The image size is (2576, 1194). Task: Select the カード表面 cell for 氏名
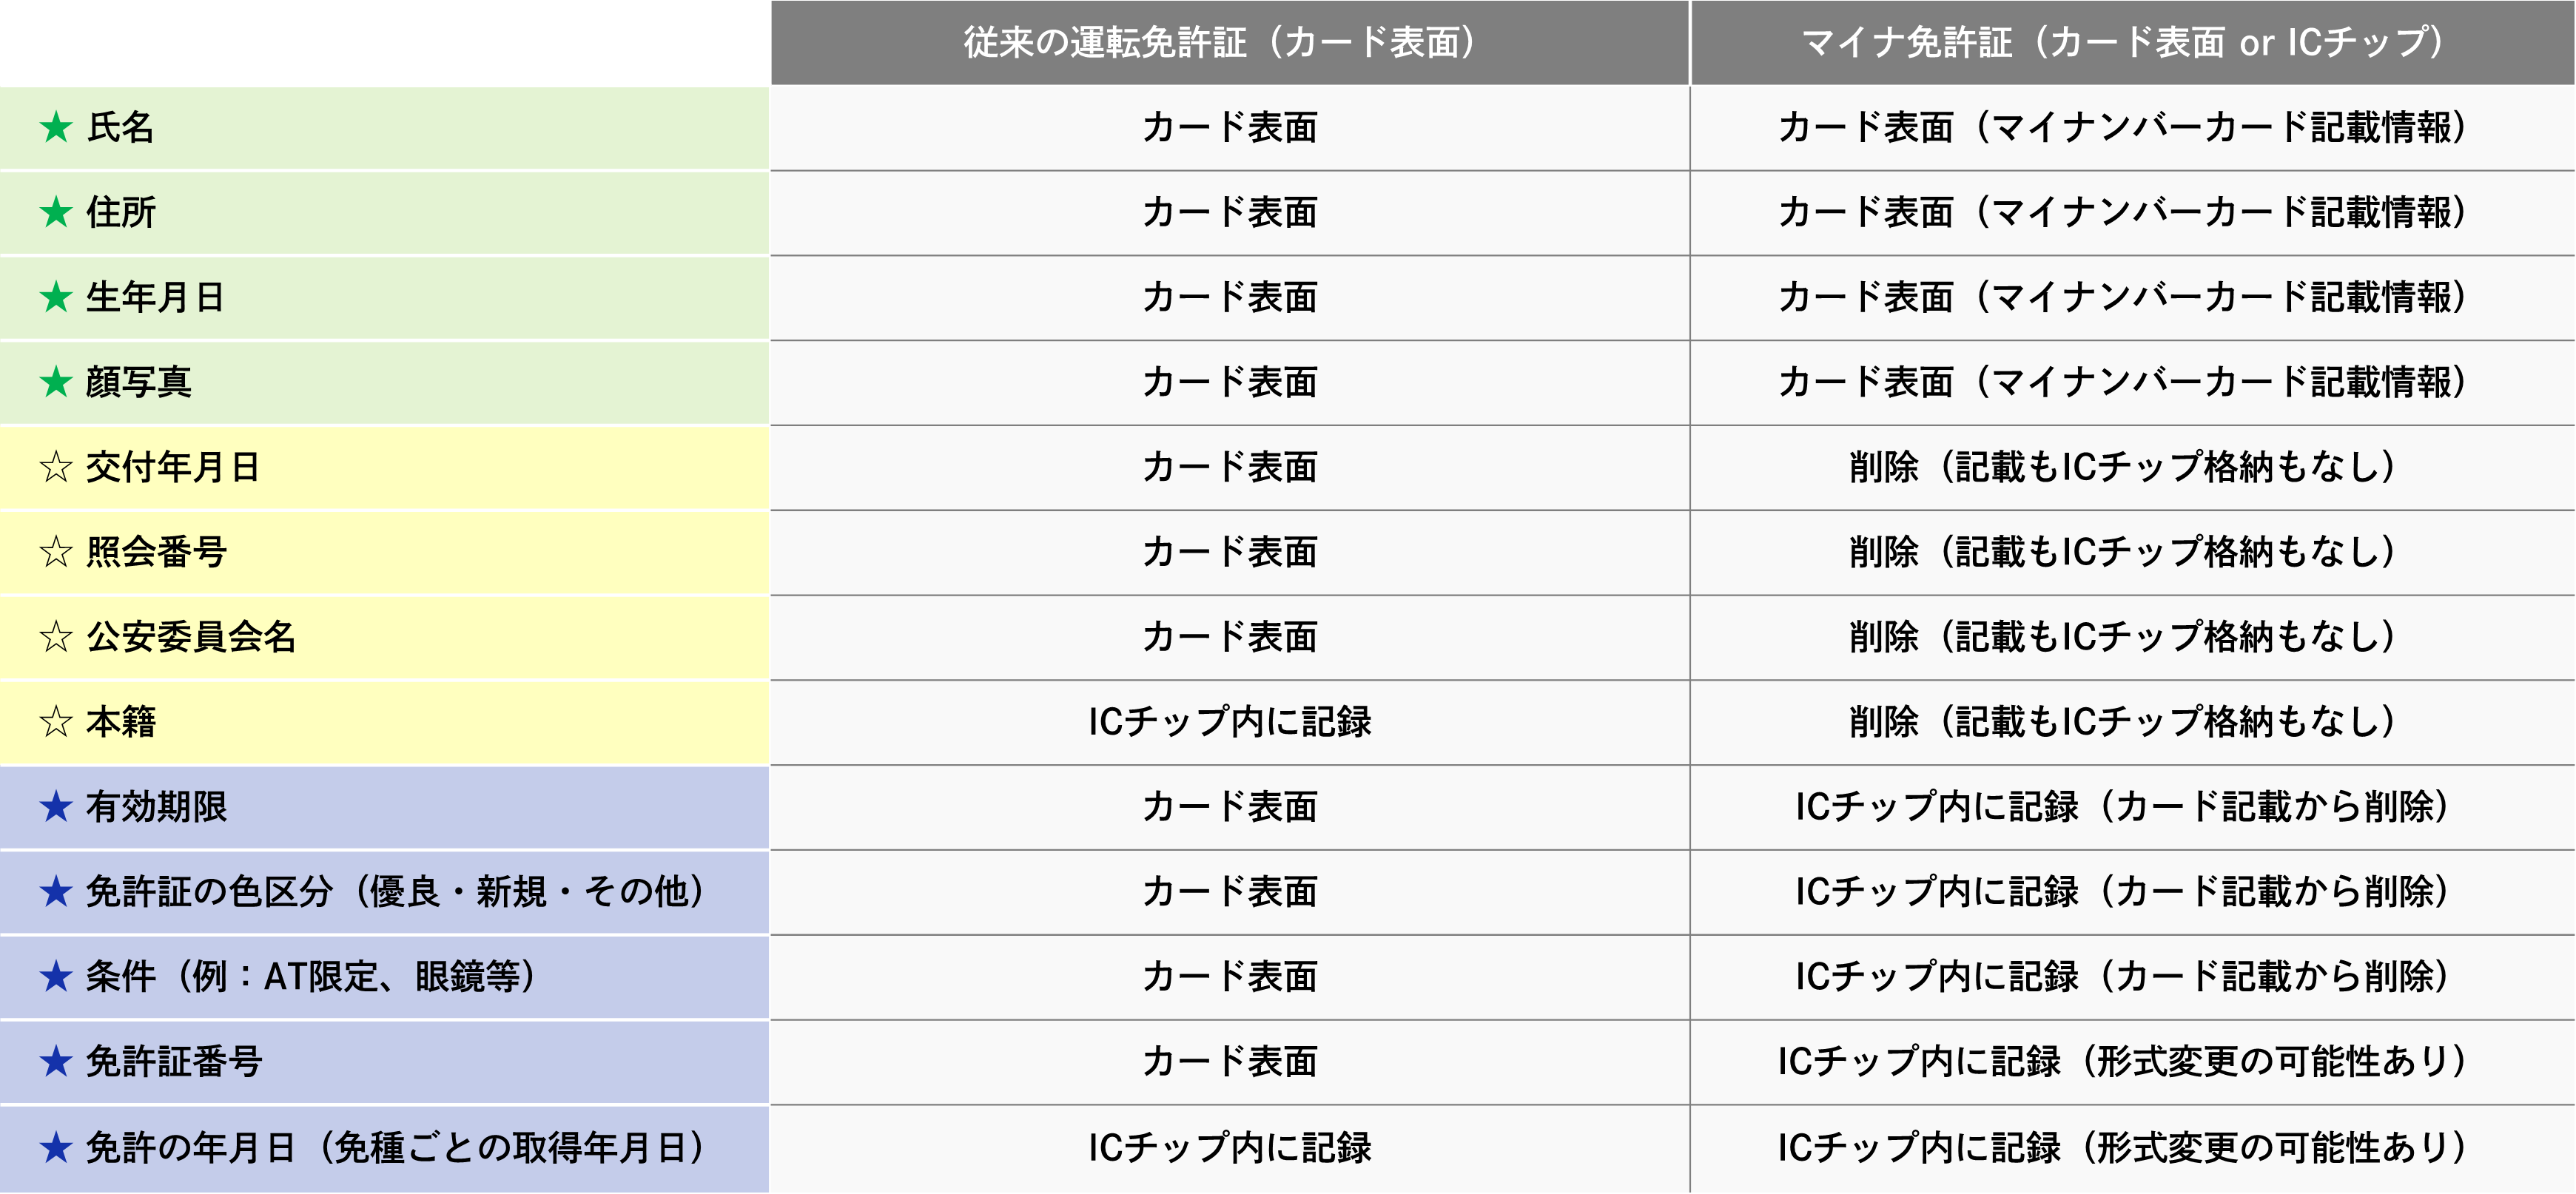1229,127
